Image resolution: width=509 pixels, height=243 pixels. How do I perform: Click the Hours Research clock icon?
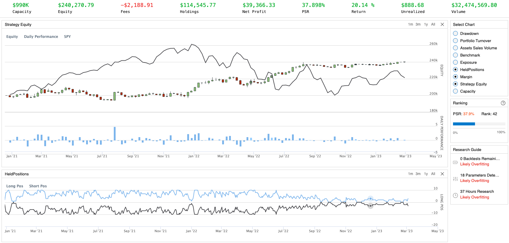click(455, 195)
